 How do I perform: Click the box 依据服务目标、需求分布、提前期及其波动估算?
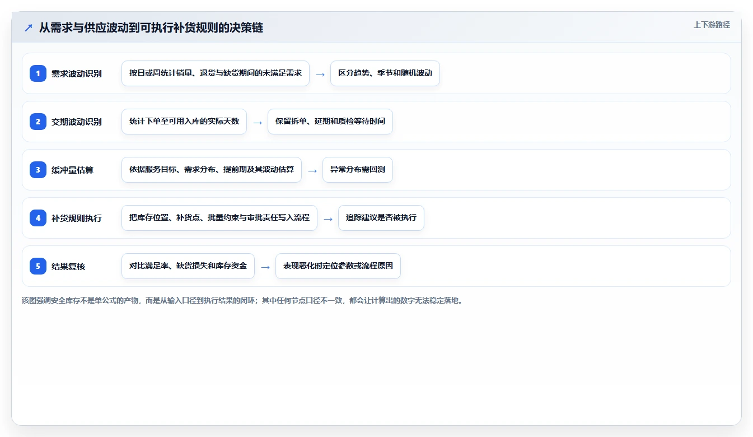tap(212, 170)
